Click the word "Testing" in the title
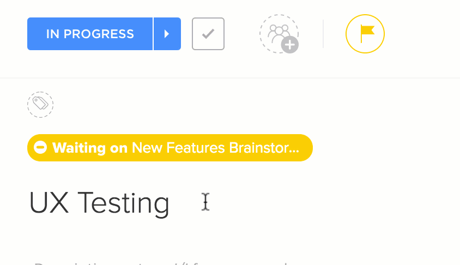Viewport: 460px width, 265px height. tap(124, 203)
